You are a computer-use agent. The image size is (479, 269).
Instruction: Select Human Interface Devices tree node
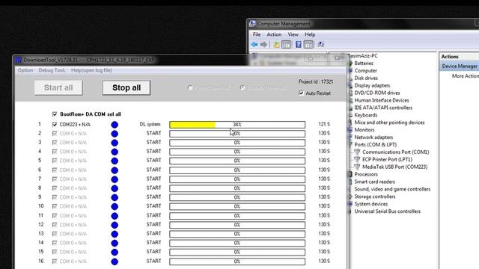[x=382, y=100]
